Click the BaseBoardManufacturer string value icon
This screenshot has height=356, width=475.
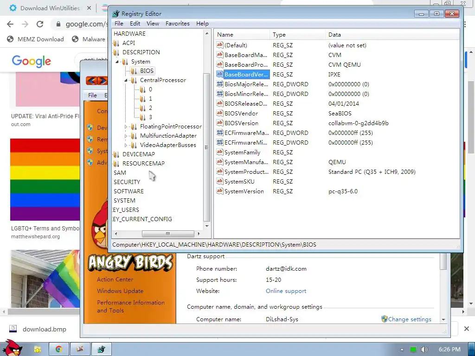tap(219, 55)
